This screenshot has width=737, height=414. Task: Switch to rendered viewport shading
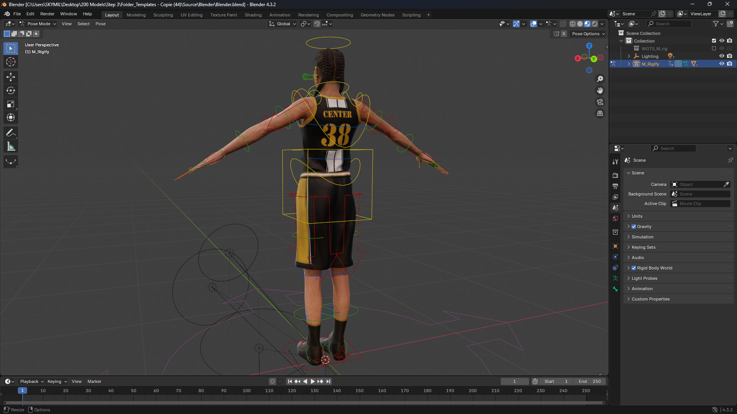tap(595, 24)
